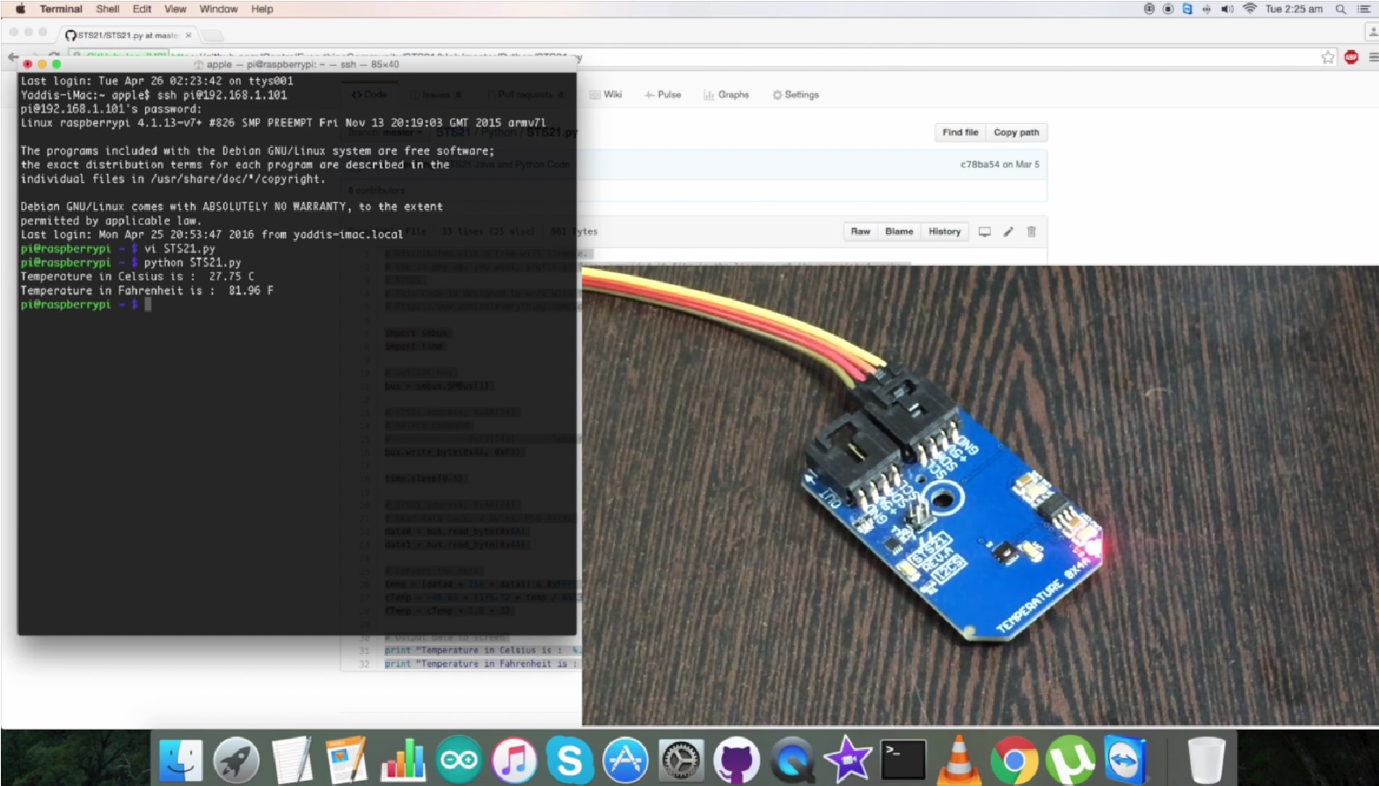
Task: Open Finder from the Dock
Action: pos(181,761)
